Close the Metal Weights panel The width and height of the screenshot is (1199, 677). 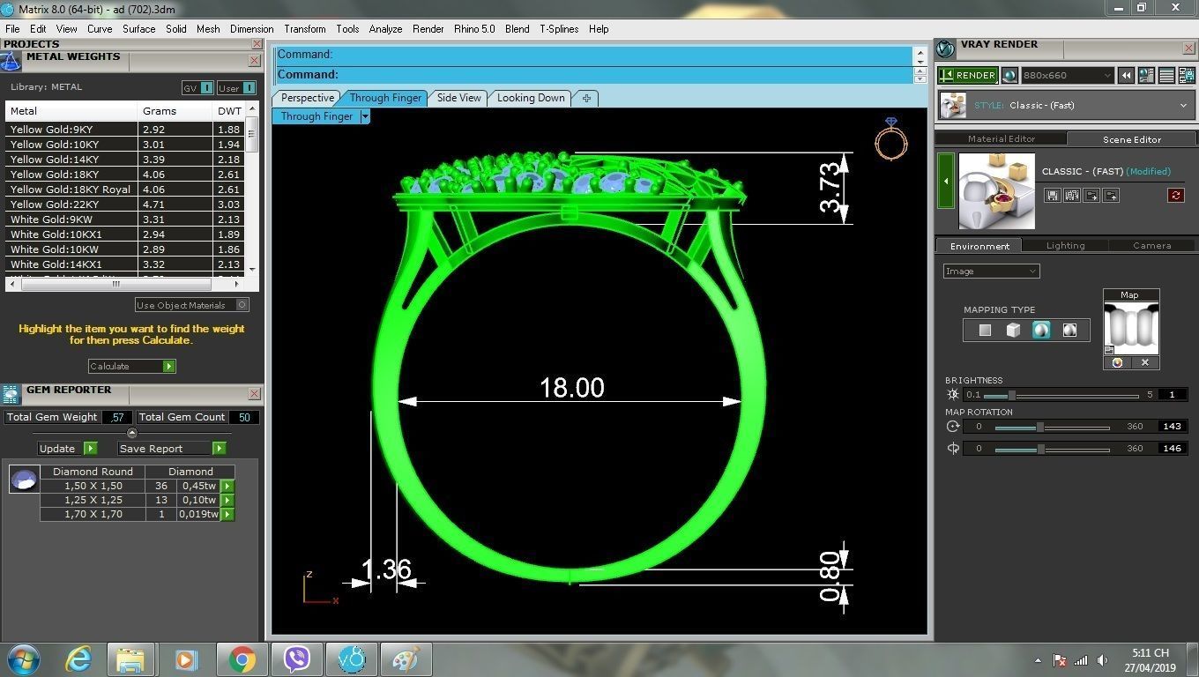(254, 61)
